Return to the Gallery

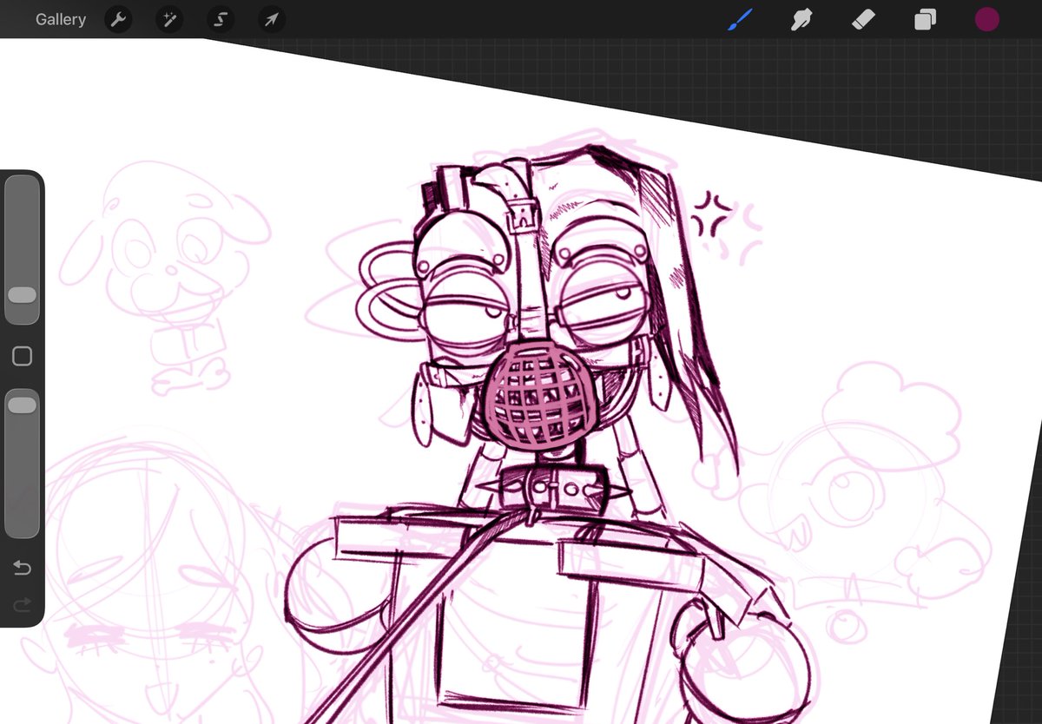60,19
